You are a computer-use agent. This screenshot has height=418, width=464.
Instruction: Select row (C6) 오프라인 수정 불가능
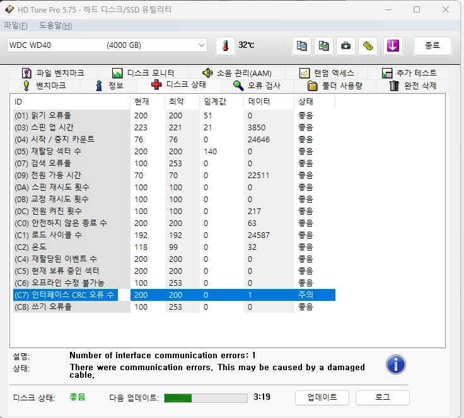coord(174,283)
